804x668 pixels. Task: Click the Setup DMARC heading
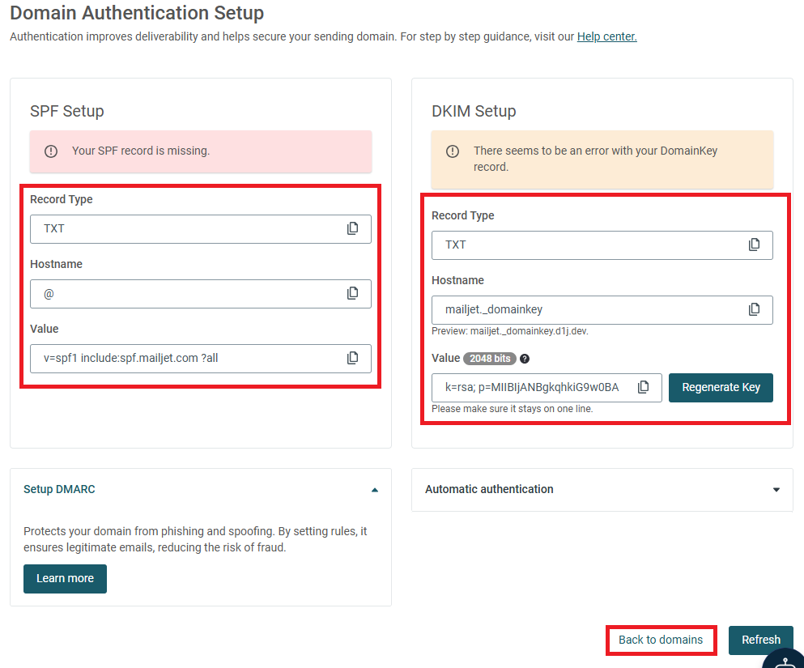tap(59, 489)
